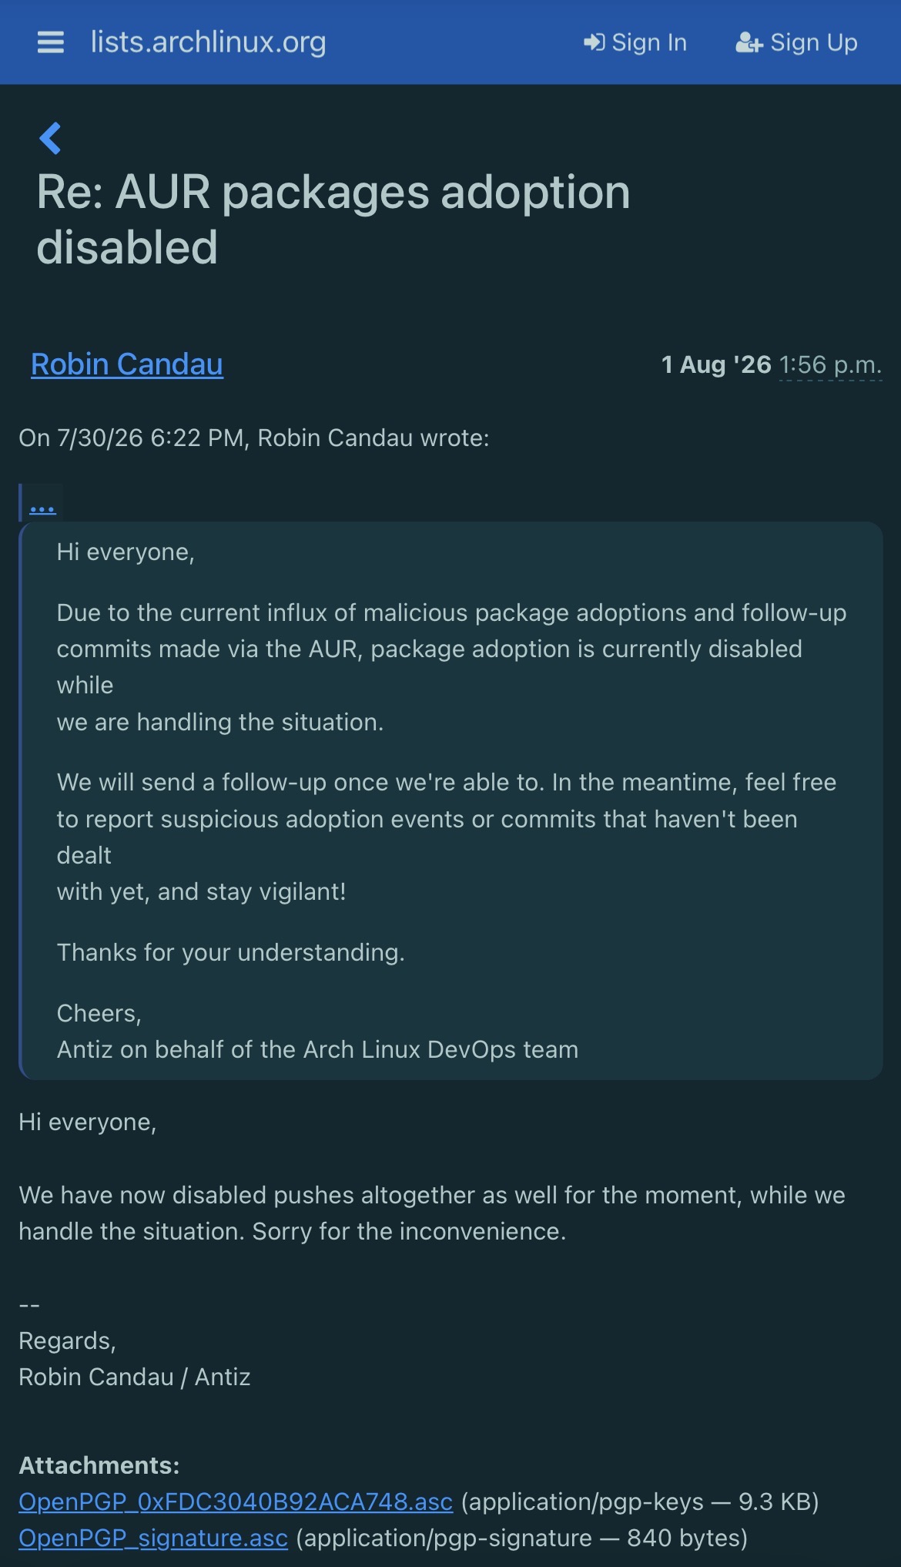
Task: Click the 1:56 p.m. timestamp
Action: point(830,364)
